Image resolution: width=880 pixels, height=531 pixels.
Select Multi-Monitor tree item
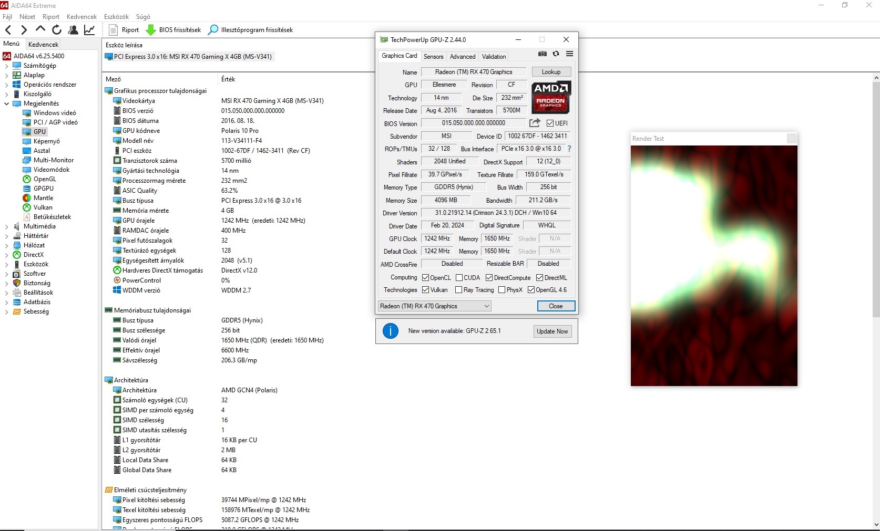pyautogui.click(x=54, y=160)
